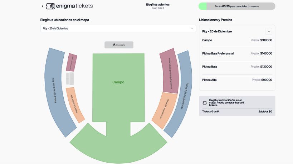Image resolution: width=293 pixels, height=164 pixels.
Task: Select Gasparini Baja Preferencial pink section
Action: point(170,71)
